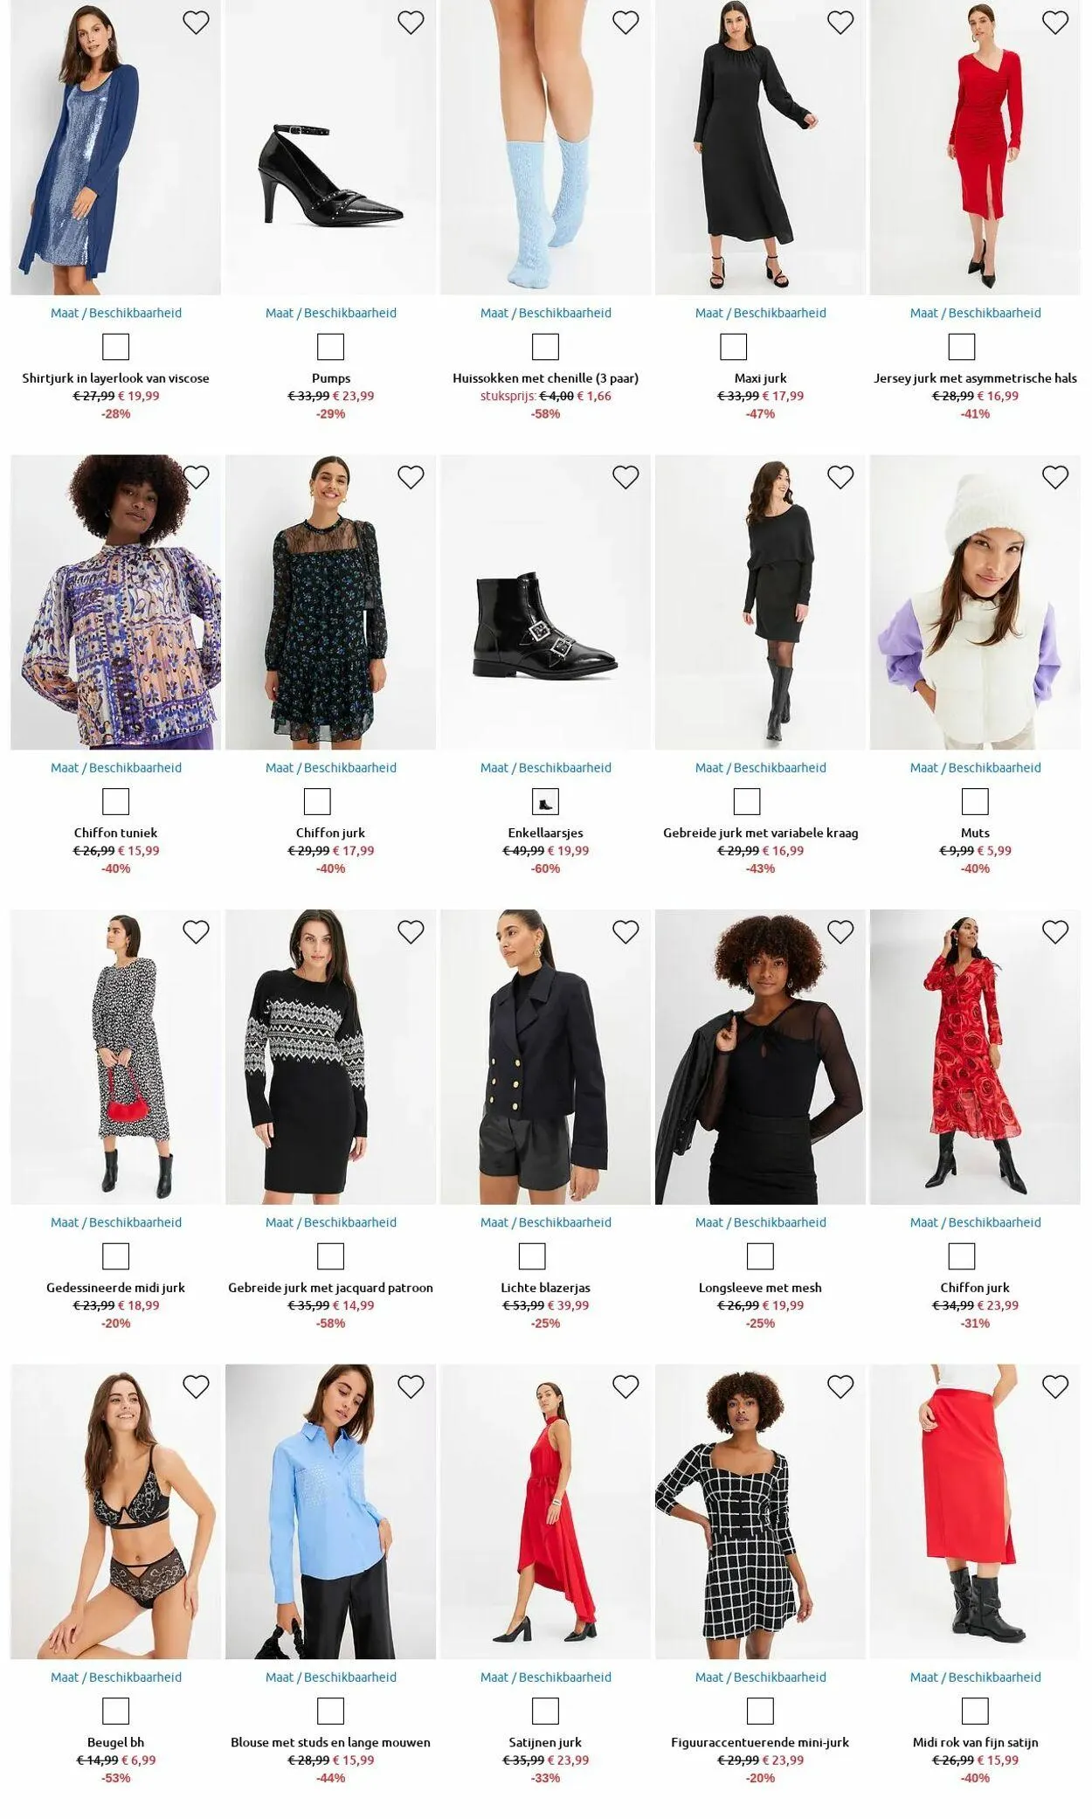View the Blouse met studs product image
The image size is (1092, 1819).
click(330, 1511)
